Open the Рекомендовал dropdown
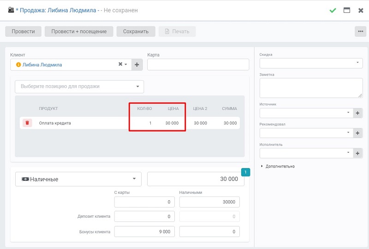This screenshot has height=249, width=369. [306, 133]
